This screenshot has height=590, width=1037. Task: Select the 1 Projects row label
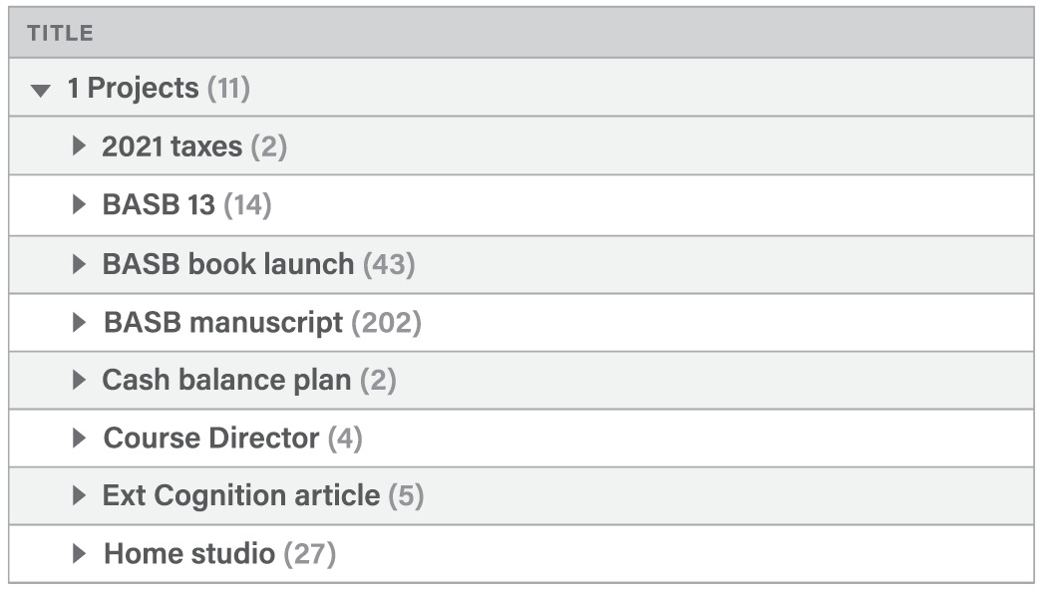coord(133,89)
